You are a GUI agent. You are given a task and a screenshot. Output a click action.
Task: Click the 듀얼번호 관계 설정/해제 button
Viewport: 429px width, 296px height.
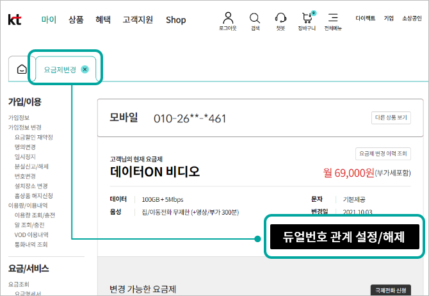pos(344,237)
